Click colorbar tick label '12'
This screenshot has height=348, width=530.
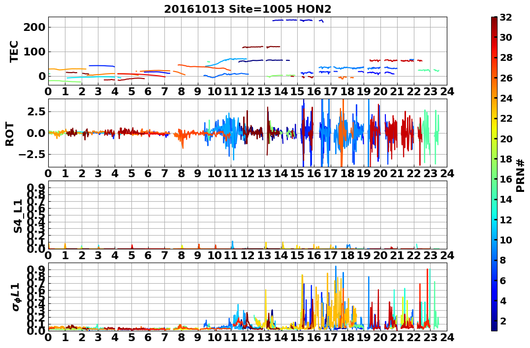(506, 219)
